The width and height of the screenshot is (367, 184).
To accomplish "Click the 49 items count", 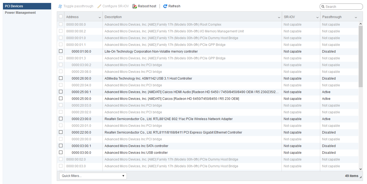I will (352, 176).
